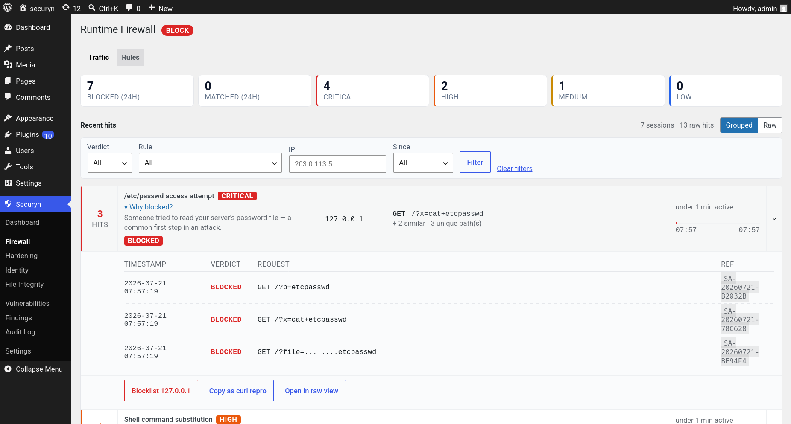Click Blocklist 127.0.0.1 button
The width and height of the screenshot is (791, 424).
click(x=161, y=391)
